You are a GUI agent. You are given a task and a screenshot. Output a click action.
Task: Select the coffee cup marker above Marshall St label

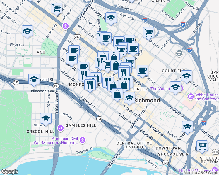143,70
